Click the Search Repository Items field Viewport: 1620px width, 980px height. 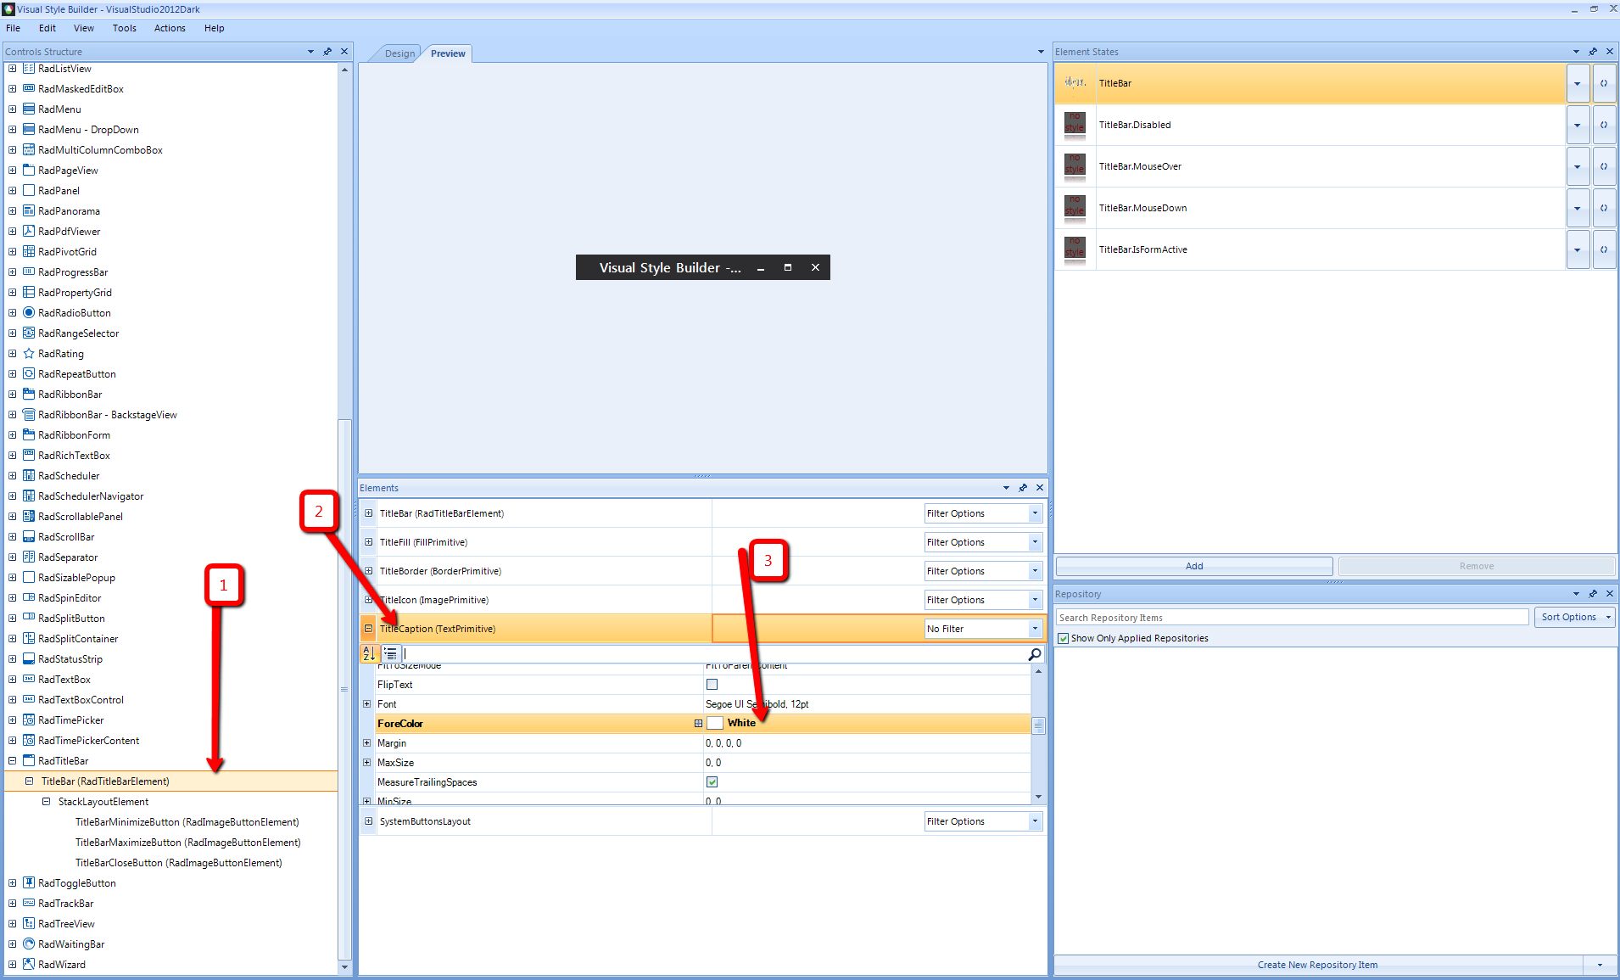(x=1292, y=618)
